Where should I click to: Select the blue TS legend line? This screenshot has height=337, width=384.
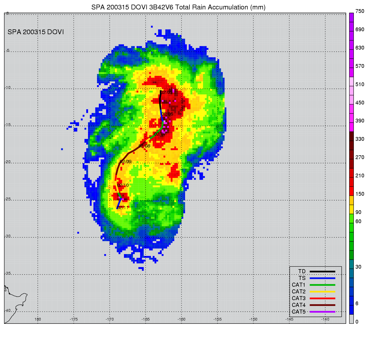[x=322, y=278]
